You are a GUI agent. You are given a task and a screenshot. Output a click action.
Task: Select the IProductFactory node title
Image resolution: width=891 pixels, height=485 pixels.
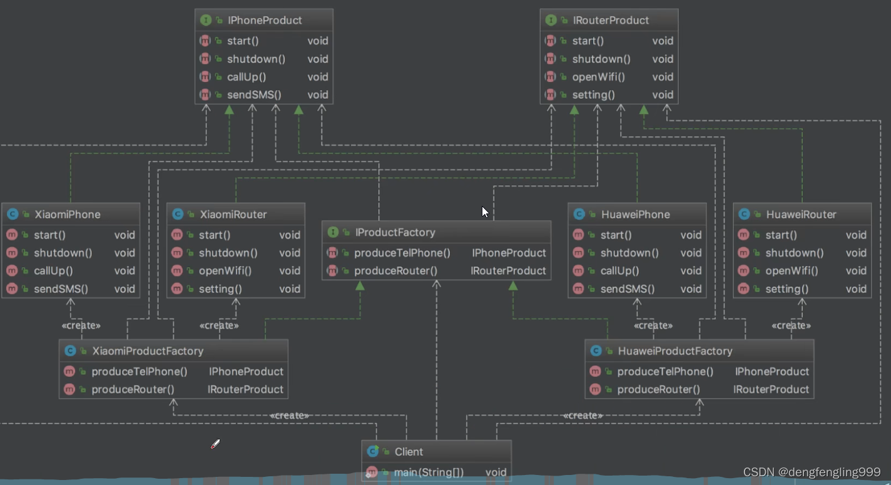point(395,232)
